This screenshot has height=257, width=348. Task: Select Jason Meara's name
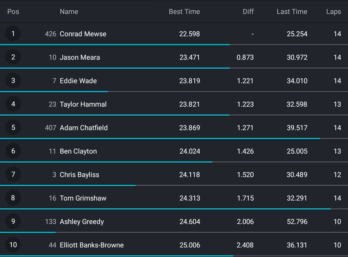(80, 57)
